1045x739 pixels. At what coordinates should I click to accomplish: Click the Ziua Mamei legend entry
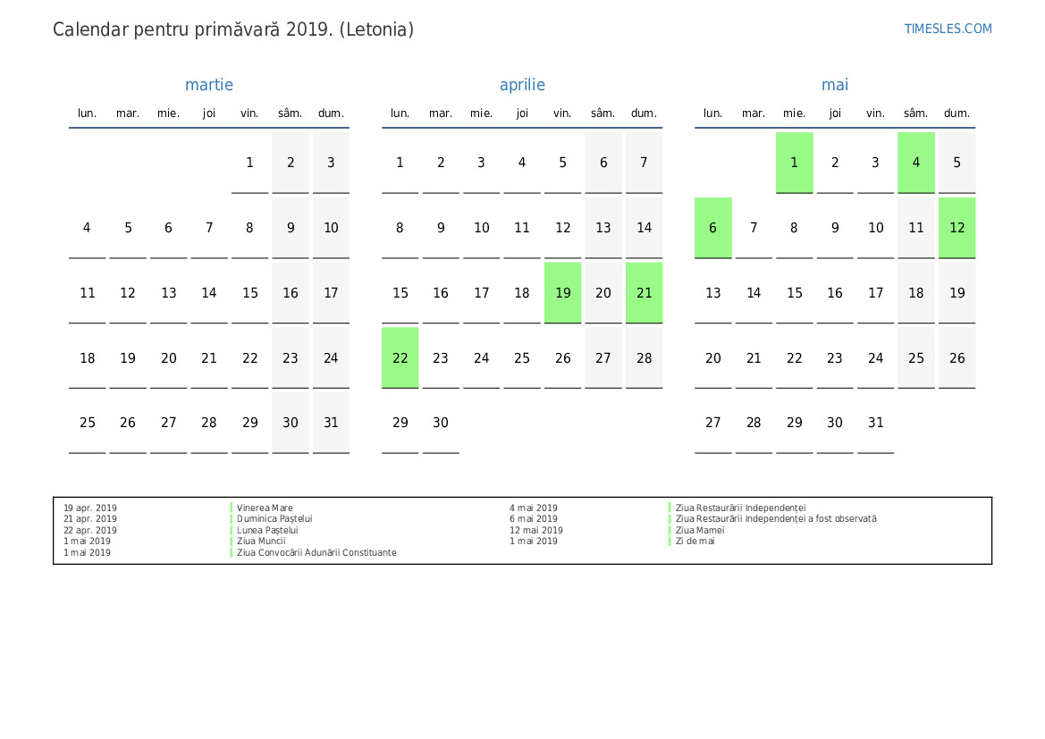click(x=700, y=530)
